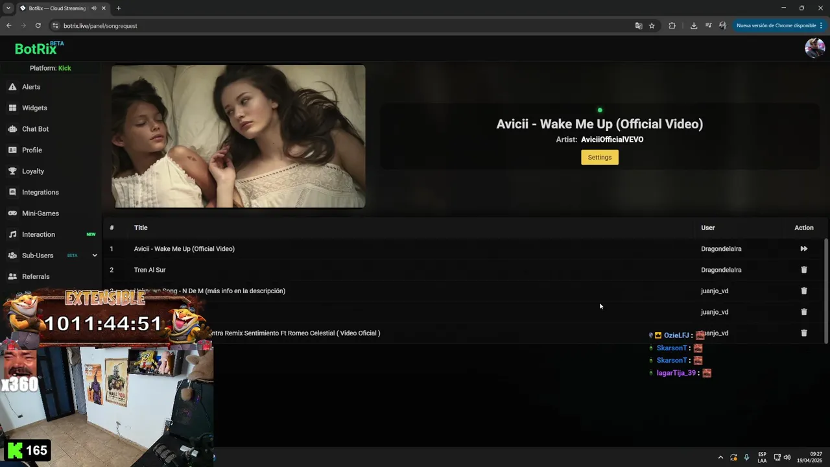Open the Widgets sidebar section
This screenshot has height=467, width=830.
[x=34, y=108]
